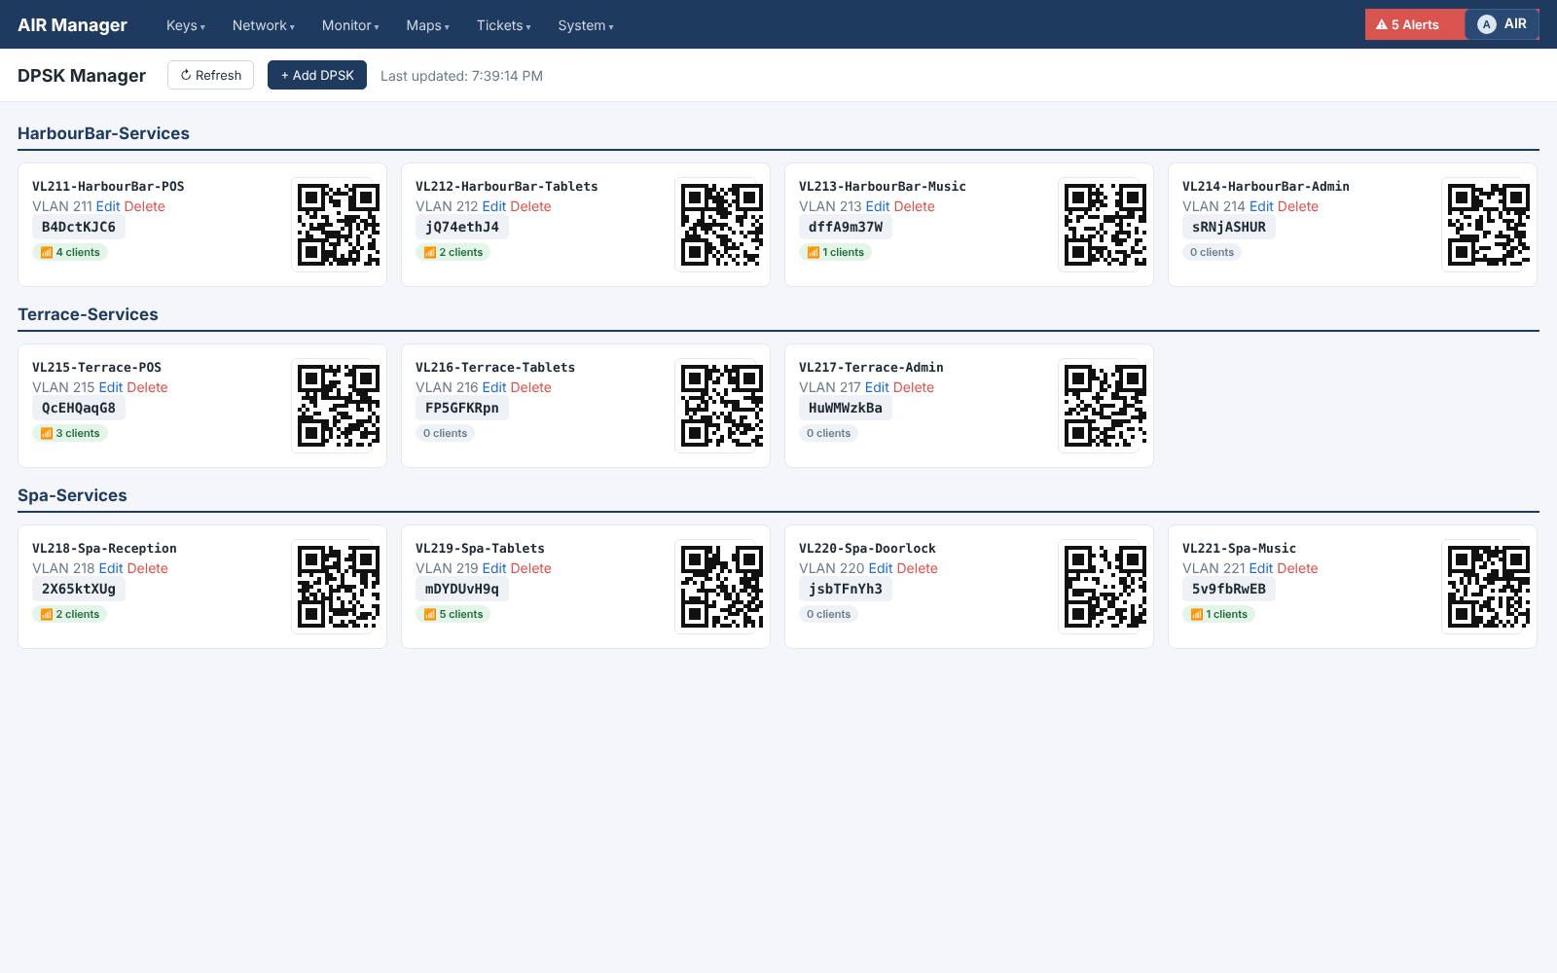Click the Last updated timestamp
The image size is (1557, 973).
pyautogui.click(x=461, y=76)
